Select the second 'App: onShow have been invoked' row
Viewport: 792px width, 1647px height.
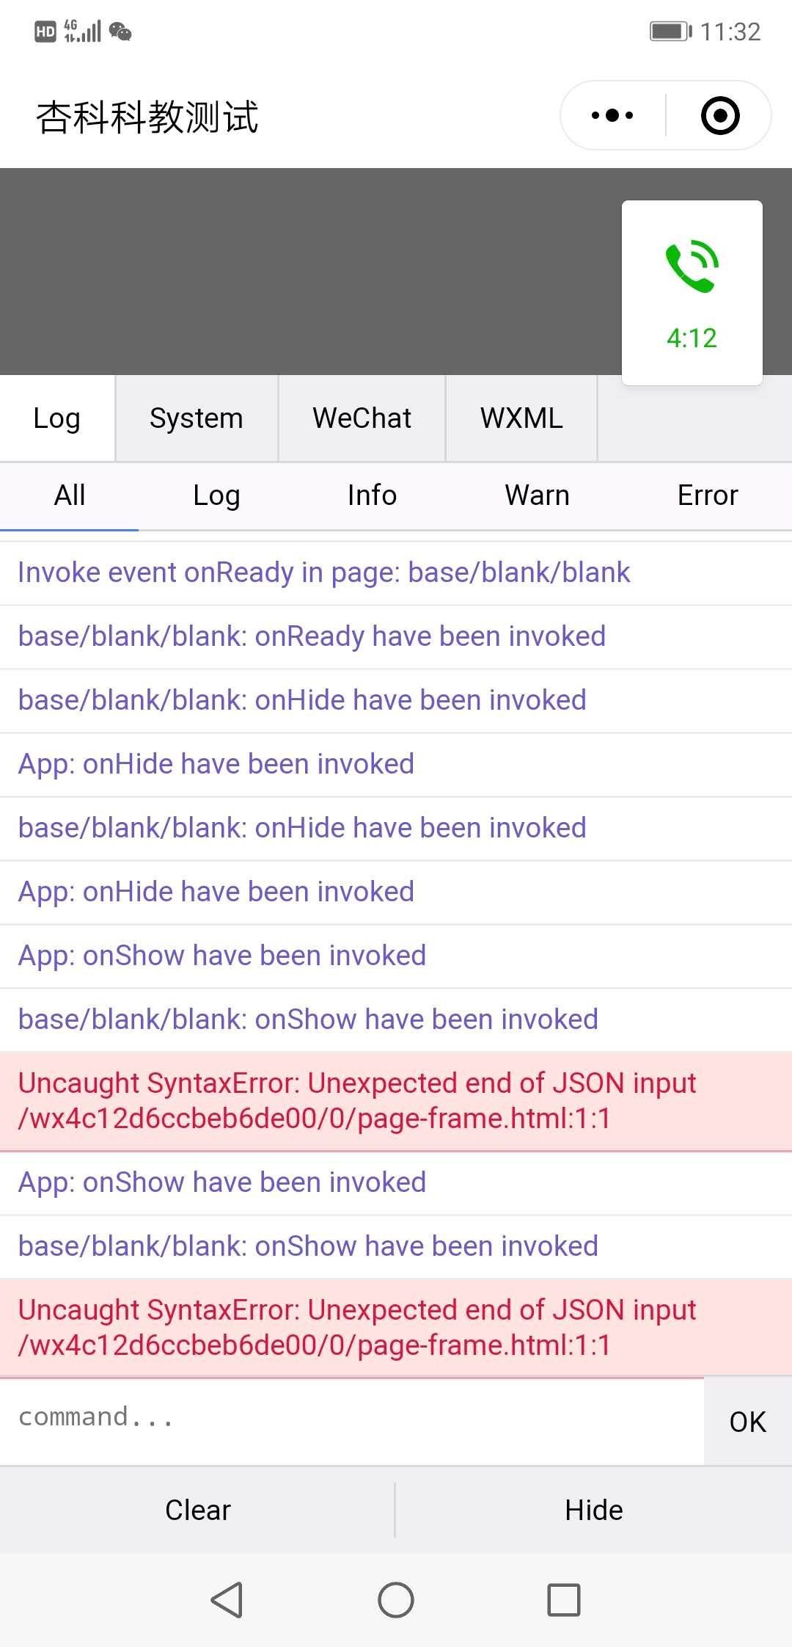coord(396,1183)
